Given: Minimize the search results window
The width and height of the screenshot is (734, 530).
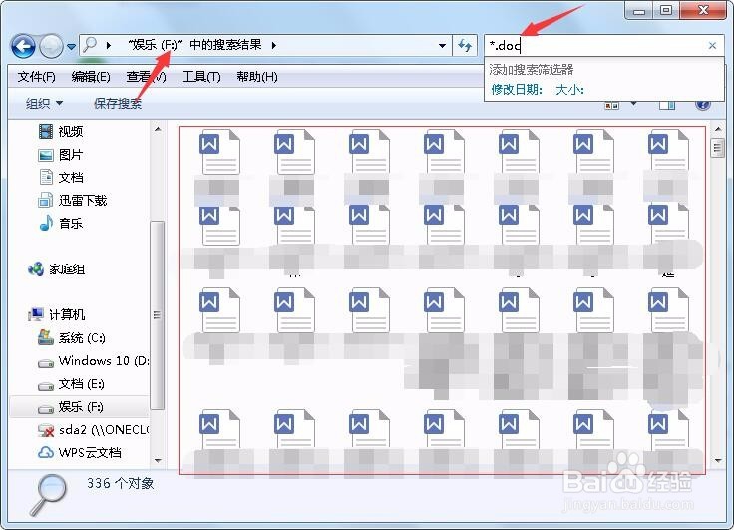Looking at the screenshot, I should (x=639, y=10).
